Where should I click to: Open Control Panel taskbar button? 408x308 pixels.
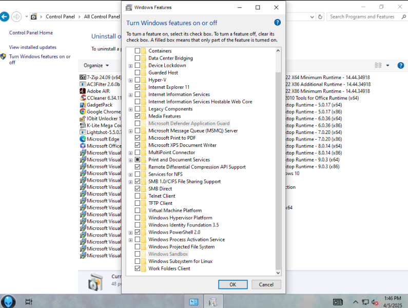point(194,301)
